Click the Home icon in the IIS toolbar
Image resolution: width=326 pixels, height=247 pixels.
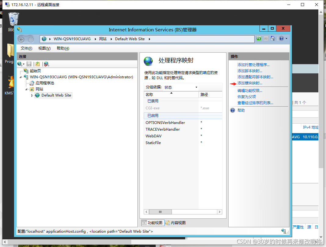pos(273,39)
